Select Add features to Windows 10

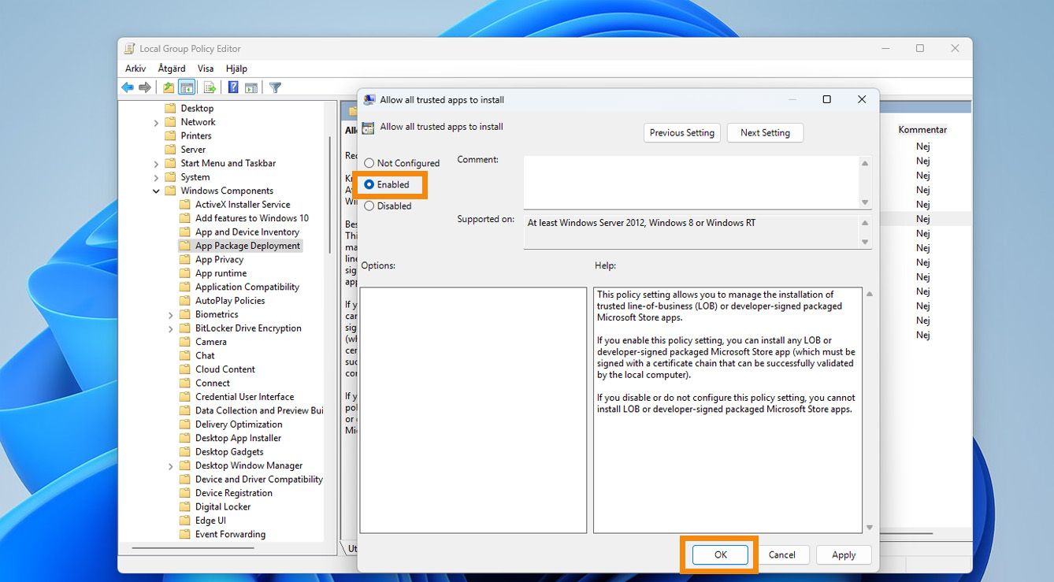click(252, 218)
